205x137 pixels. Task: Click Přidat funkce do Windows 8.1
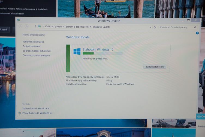coord(37,113)
